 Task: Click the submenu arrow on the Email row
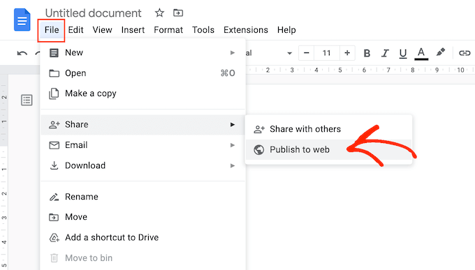(233, 145)
